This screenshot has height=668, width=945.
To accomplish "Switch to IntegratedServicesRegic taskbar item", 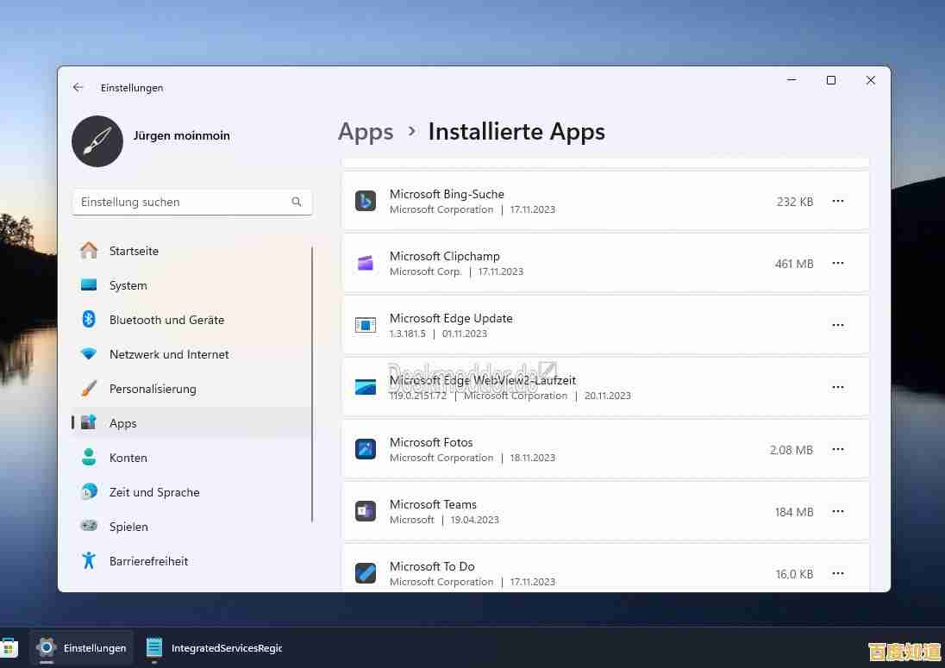I will tap(215, 647).
